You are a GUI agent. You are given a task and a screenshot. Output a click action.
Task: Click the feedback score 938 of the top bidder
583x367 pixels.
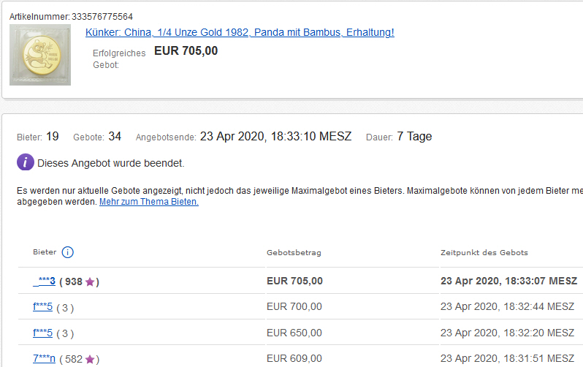[73, 281]
